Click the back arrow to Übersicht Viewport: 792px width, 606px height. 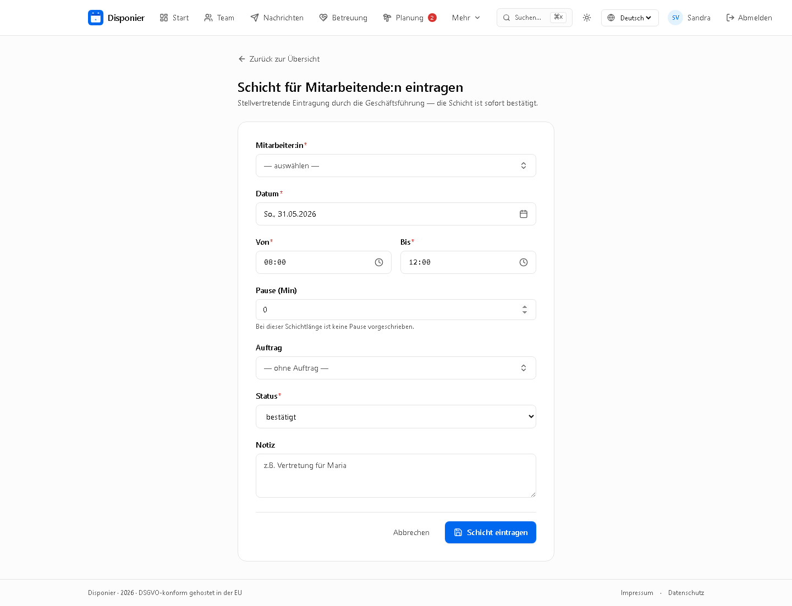tap(242, 59)
